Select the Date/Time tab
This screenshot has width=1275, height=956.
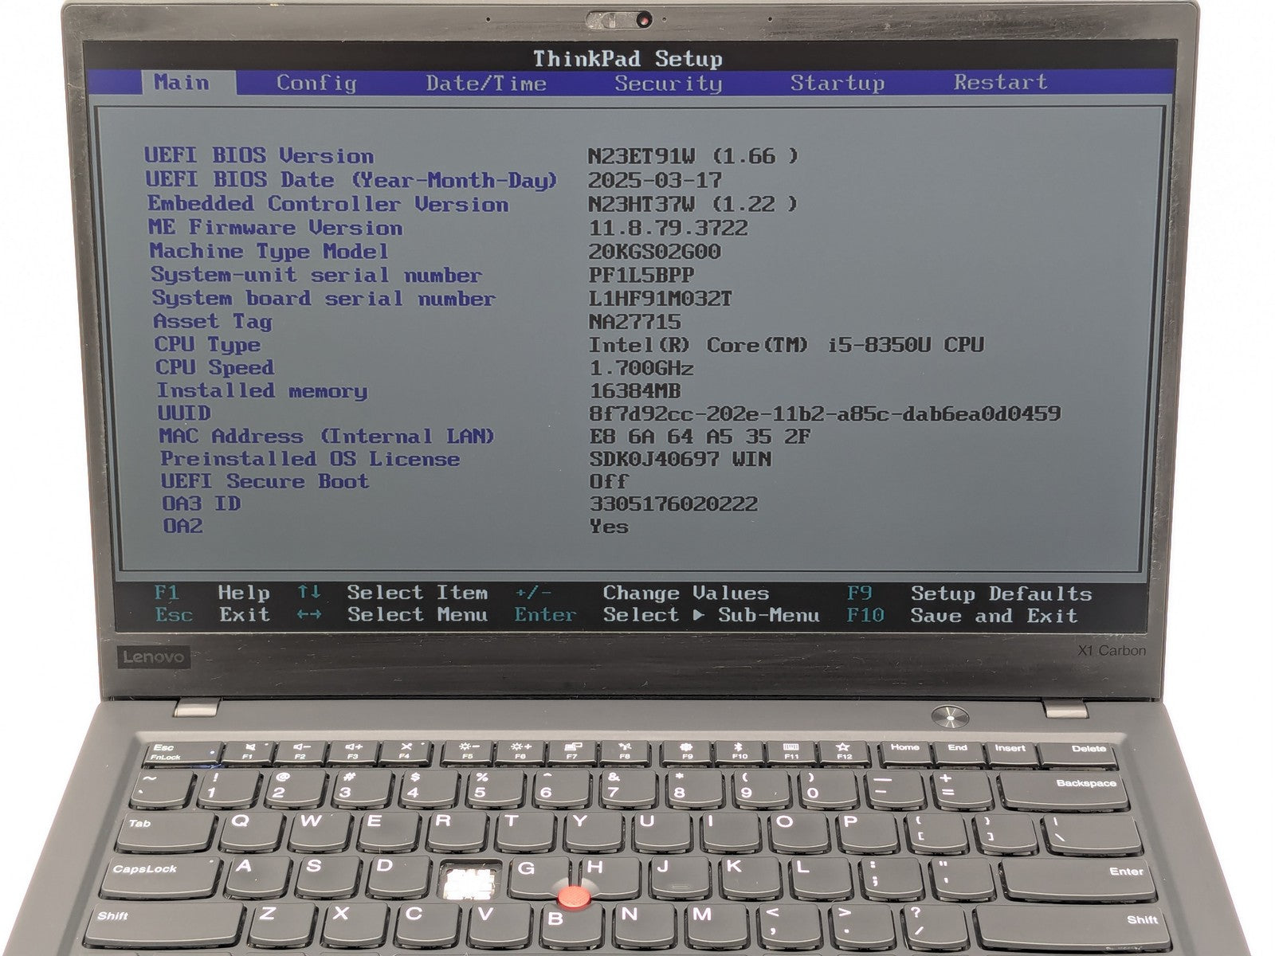(x=486, y=84)
